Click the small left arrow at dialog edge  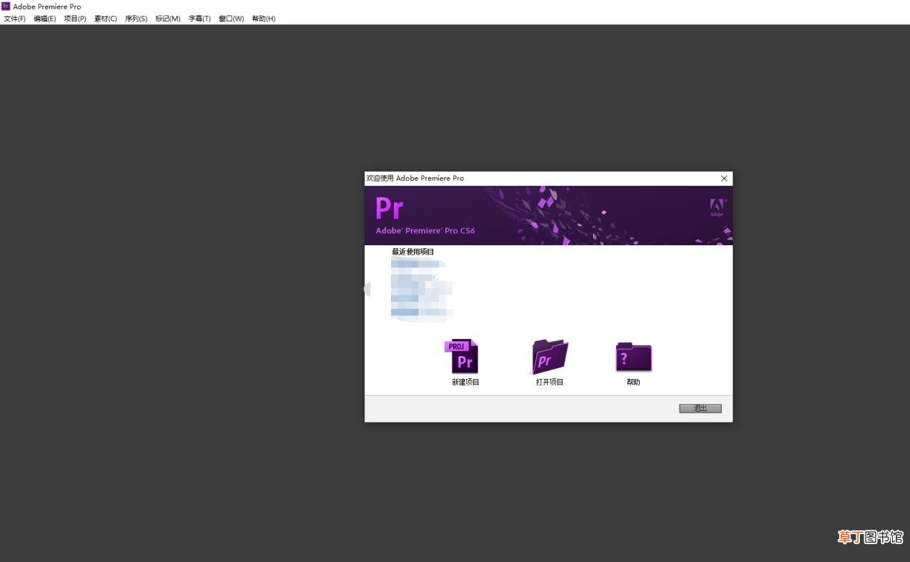[x=367, y=289]
